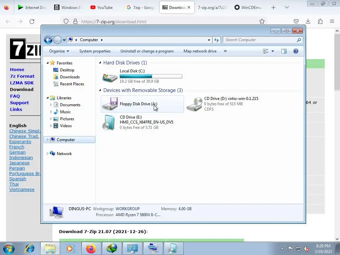Image resolution: width=340 pixels, height=255 pixels.
Task: Refresh the Computer folder view
Action: tap(216, 40)
